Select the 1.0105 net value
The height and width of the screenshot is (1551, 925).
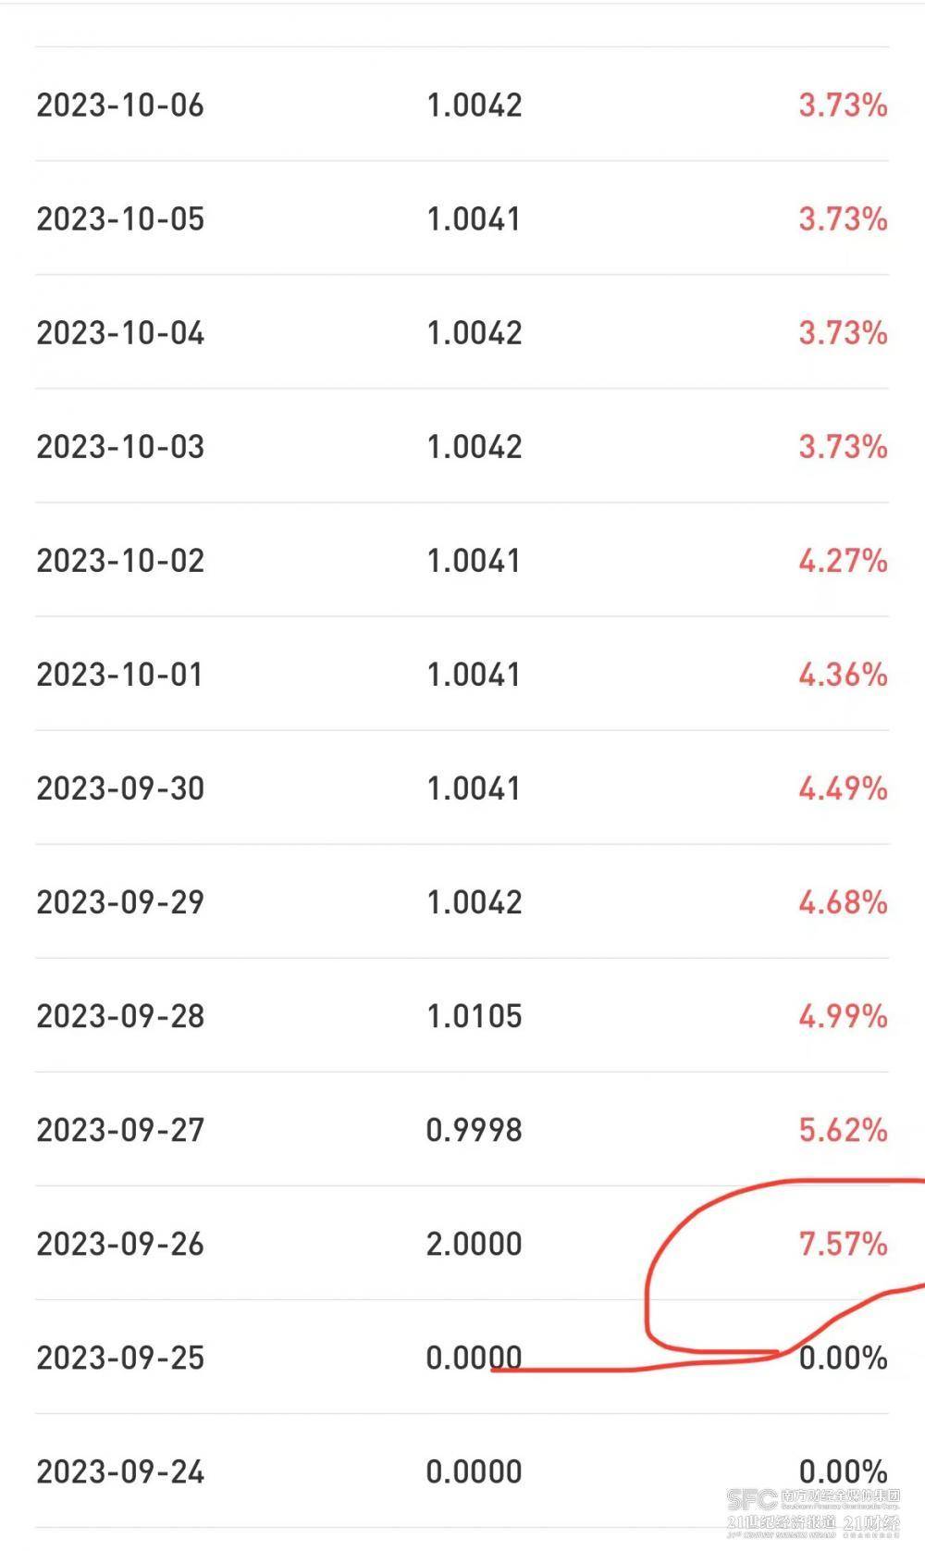tap(474, 1016)
